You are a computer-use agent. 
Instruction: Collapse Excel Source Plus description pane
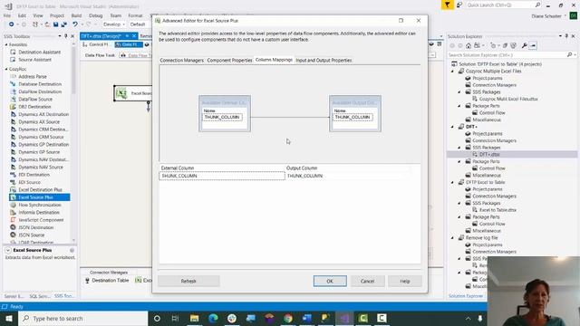click(8, 250)
